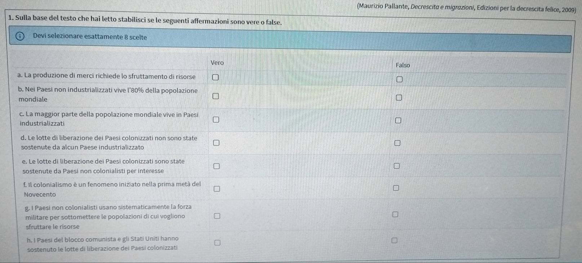Screen dimensions: 582x263
Task: Check Falso for statement b about 80% population
Action: (x=399, y=98)
